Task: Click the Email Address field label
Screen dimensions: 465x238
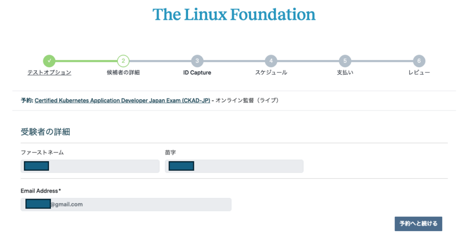Action: (41, 191)
